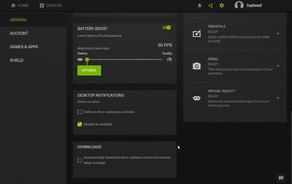Click the vertical scrollbar on right edge
The width and height of the screenshot is (292, 184).
pos(291,147)
